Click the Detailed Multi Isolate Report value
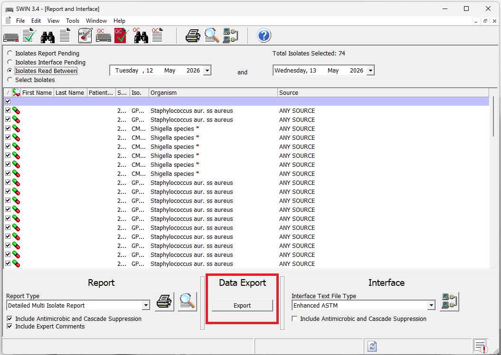The image size is (501, 355). click(x=47, y=306)
